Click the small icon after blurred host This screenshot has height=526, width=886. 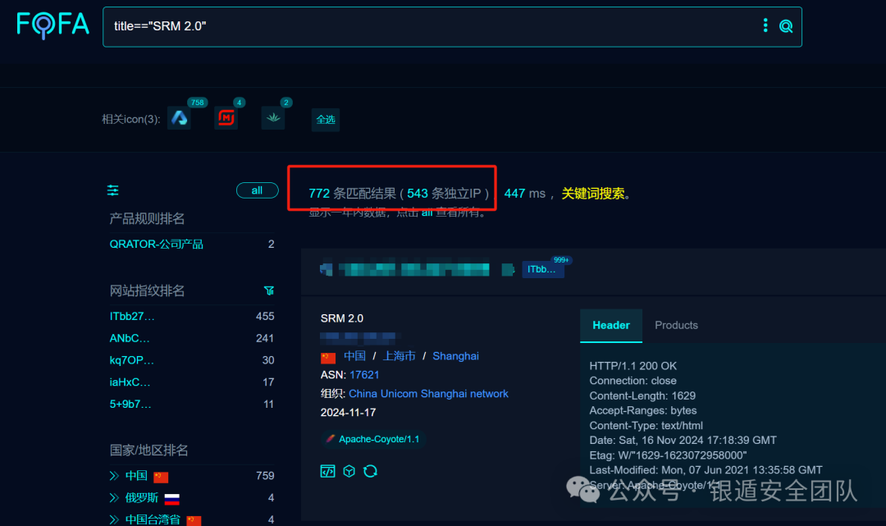(x=508, y=269)
